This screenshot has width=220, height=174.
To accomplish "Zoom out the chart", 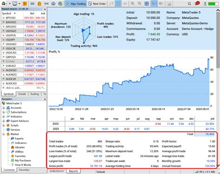I will 140,3.
